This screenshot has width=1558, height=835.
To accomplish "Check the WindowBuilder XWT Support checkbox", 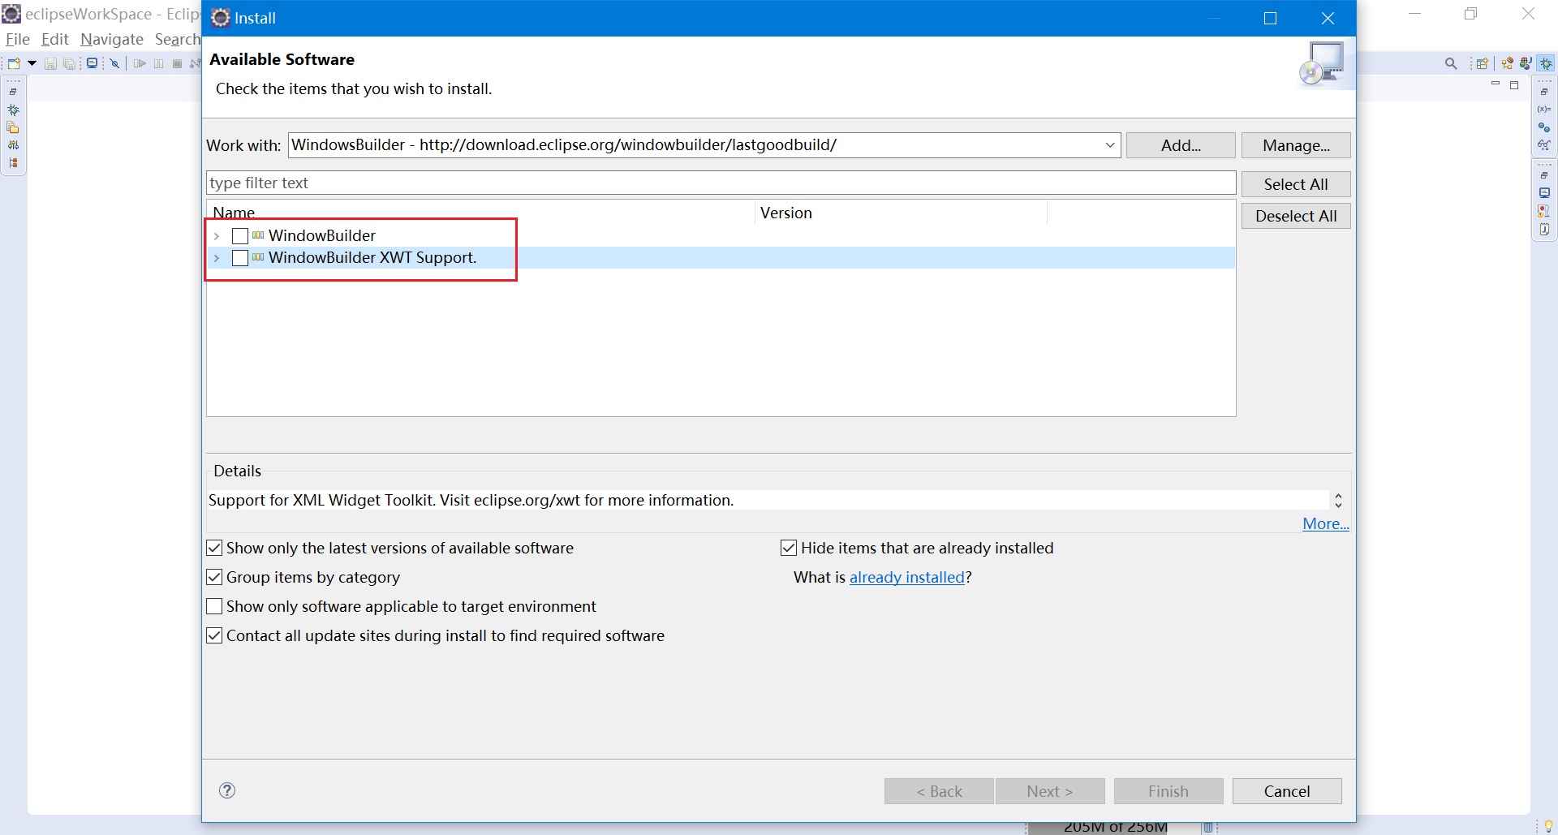I will pos(240,258).
